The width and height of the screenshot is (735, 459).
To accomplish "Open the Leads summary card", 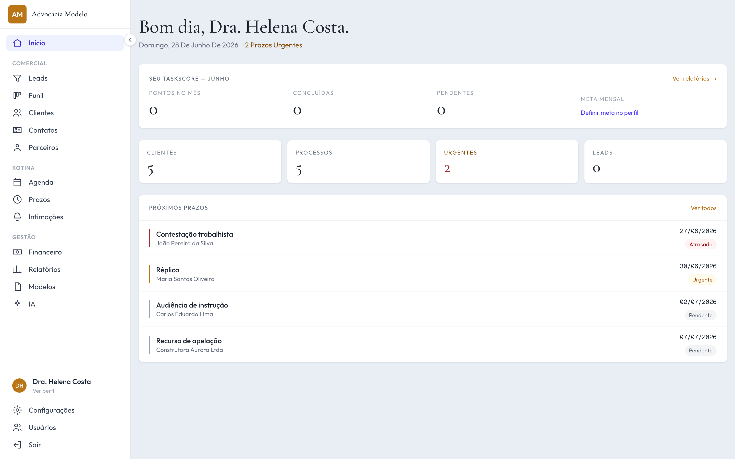I will coord(655,161).
